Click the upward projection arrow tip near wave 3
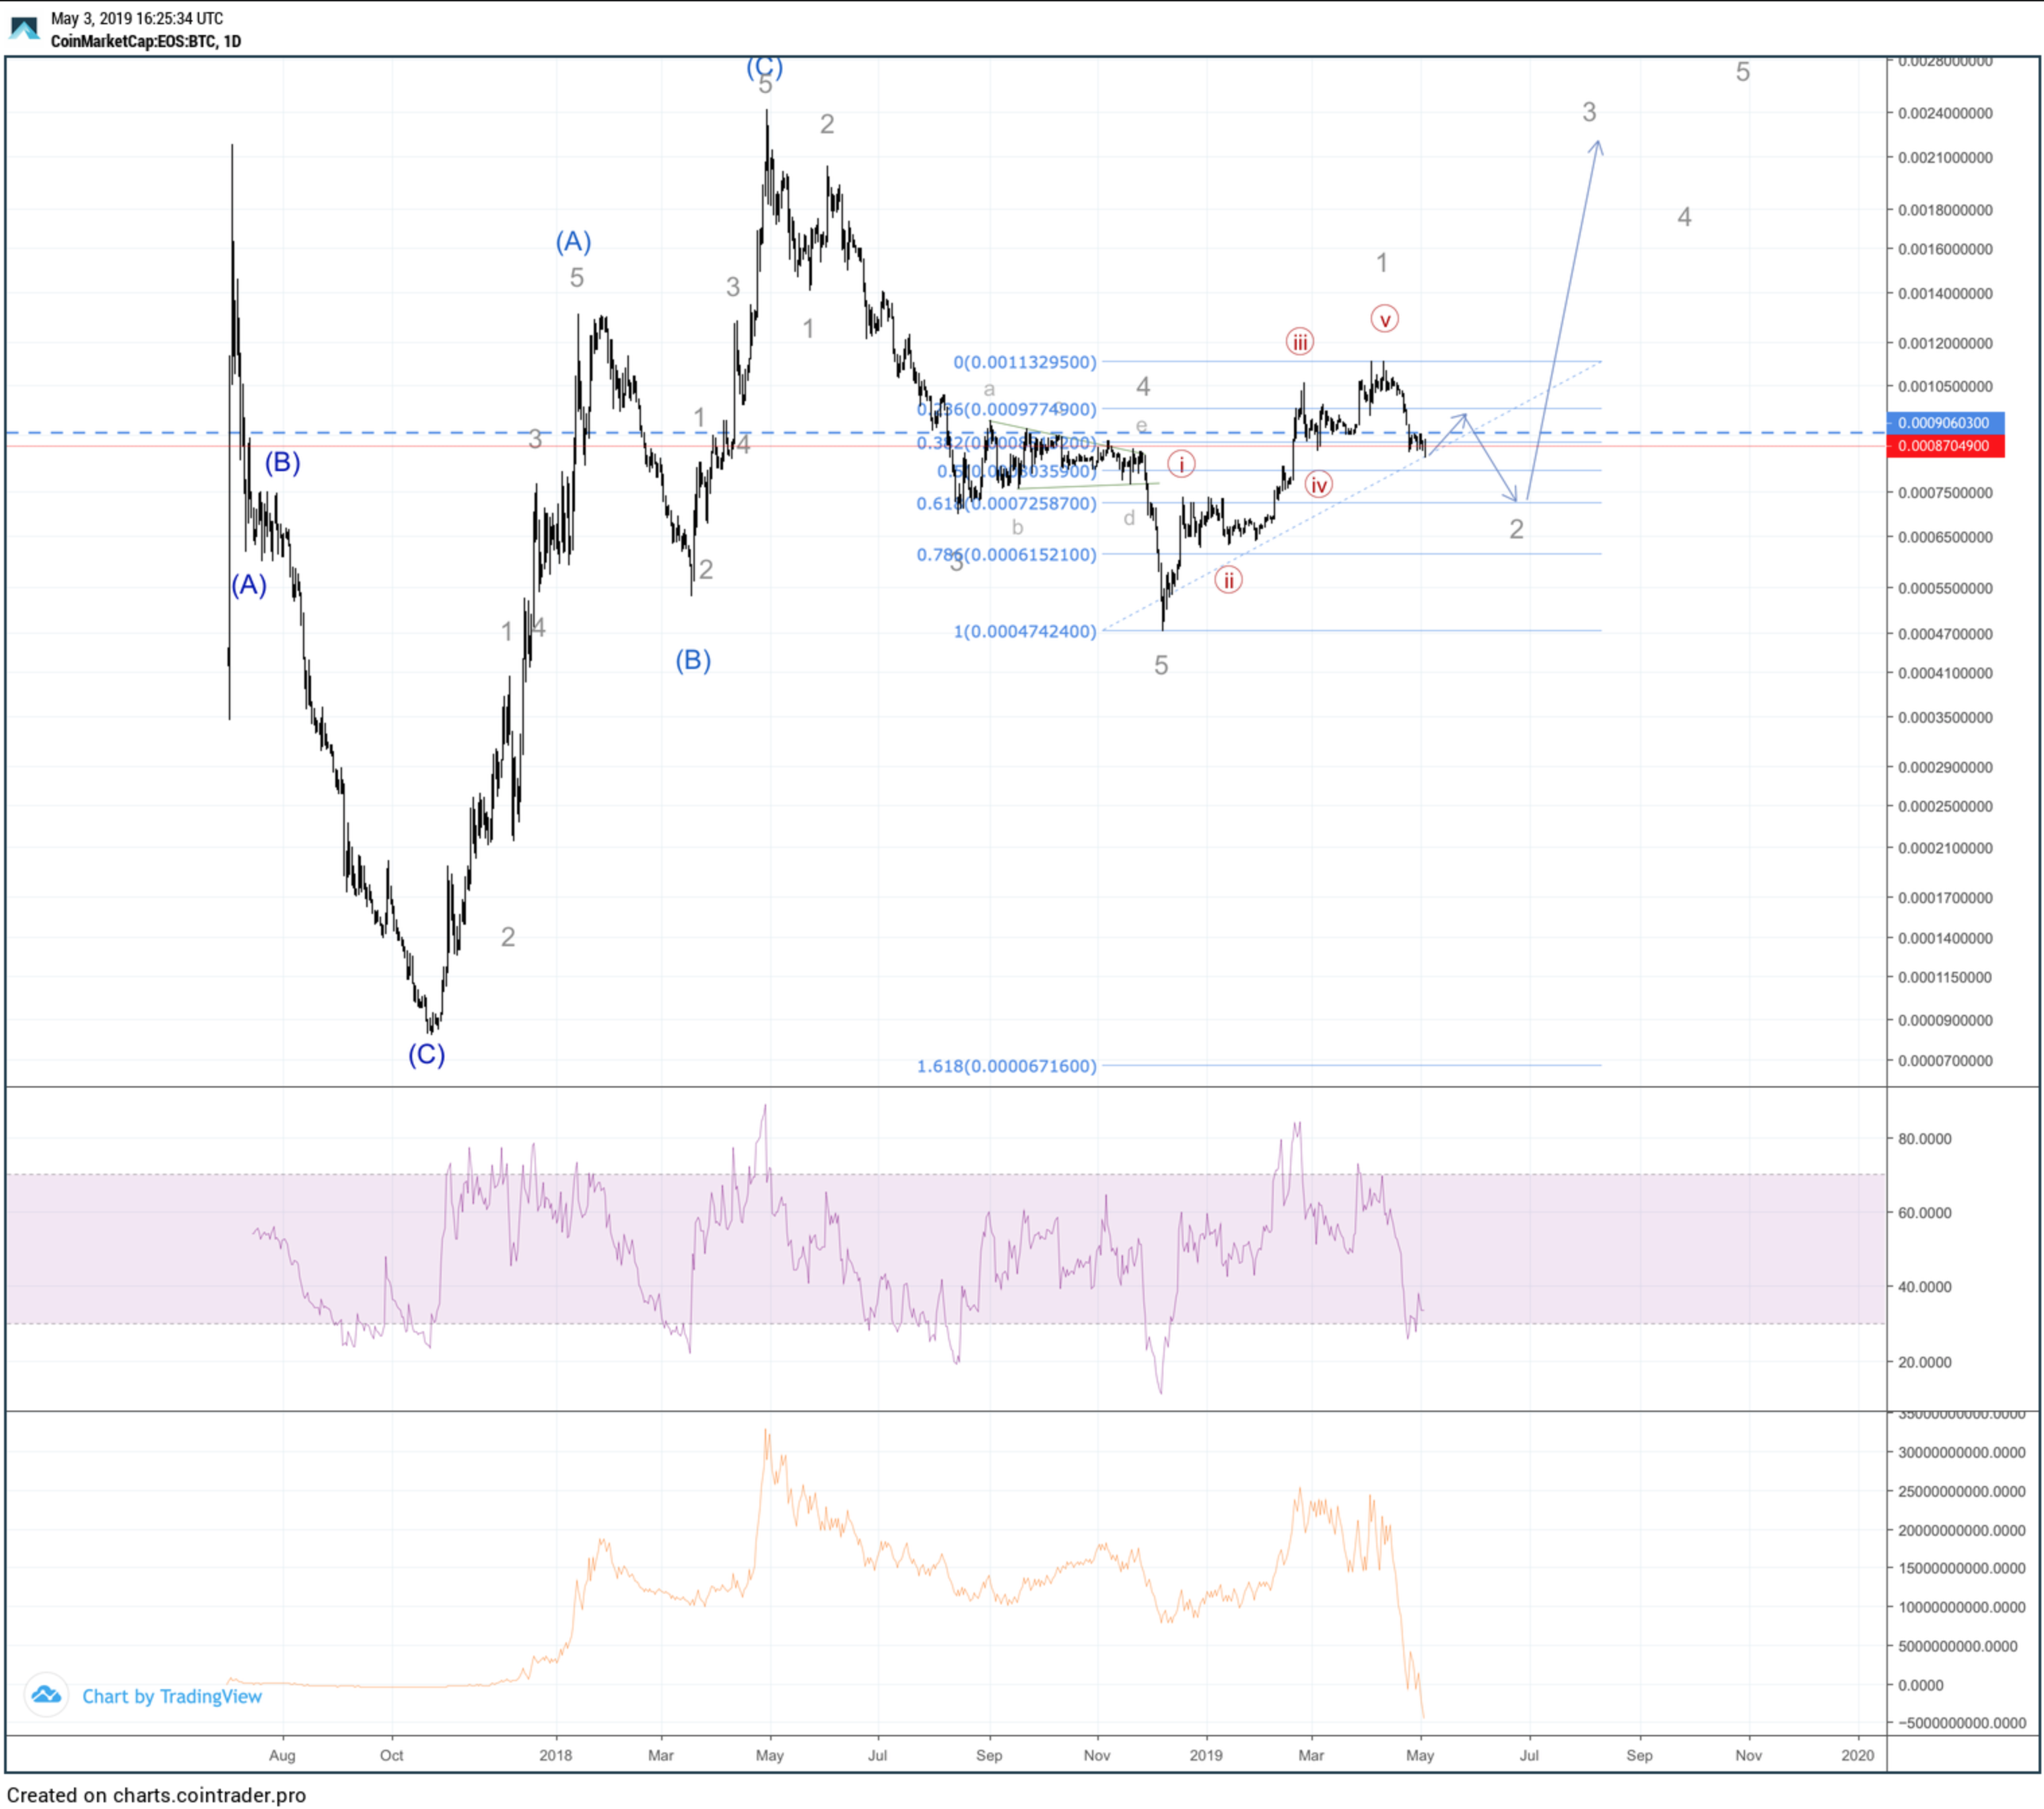Screen dimensions: 2044x1809 [x=1598, y=143]
